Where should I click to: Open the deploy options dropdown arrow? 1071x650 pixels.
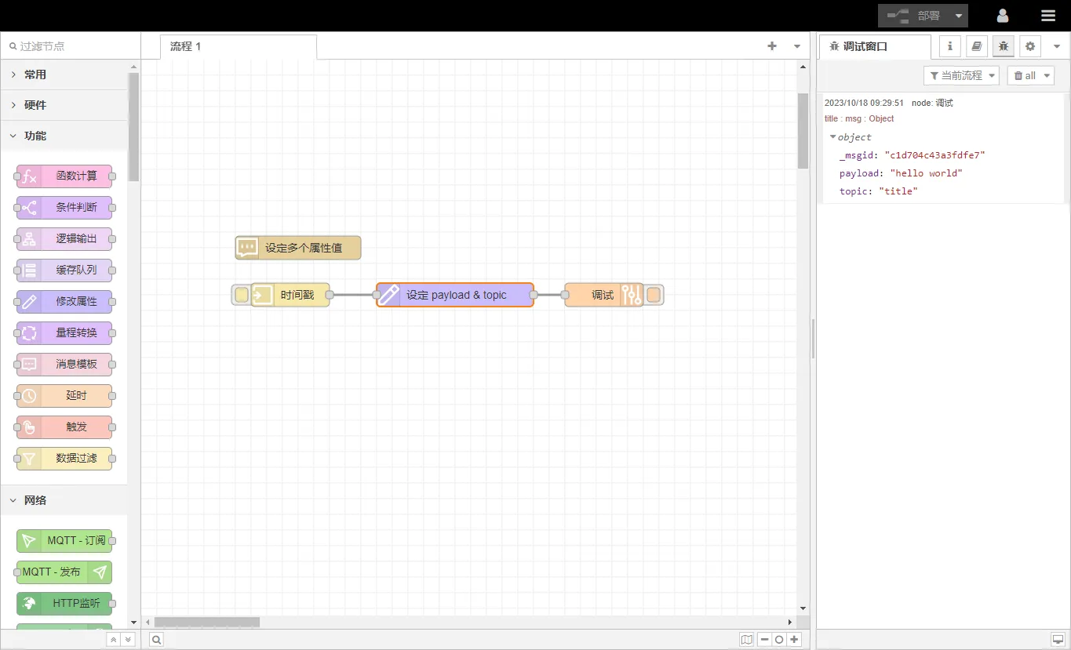tap(959, 16)
